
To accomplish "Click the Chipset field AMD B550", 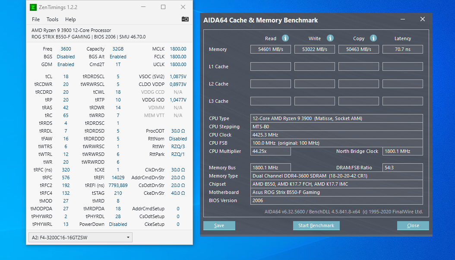I will pyautogui.click(x=337, y=184).
